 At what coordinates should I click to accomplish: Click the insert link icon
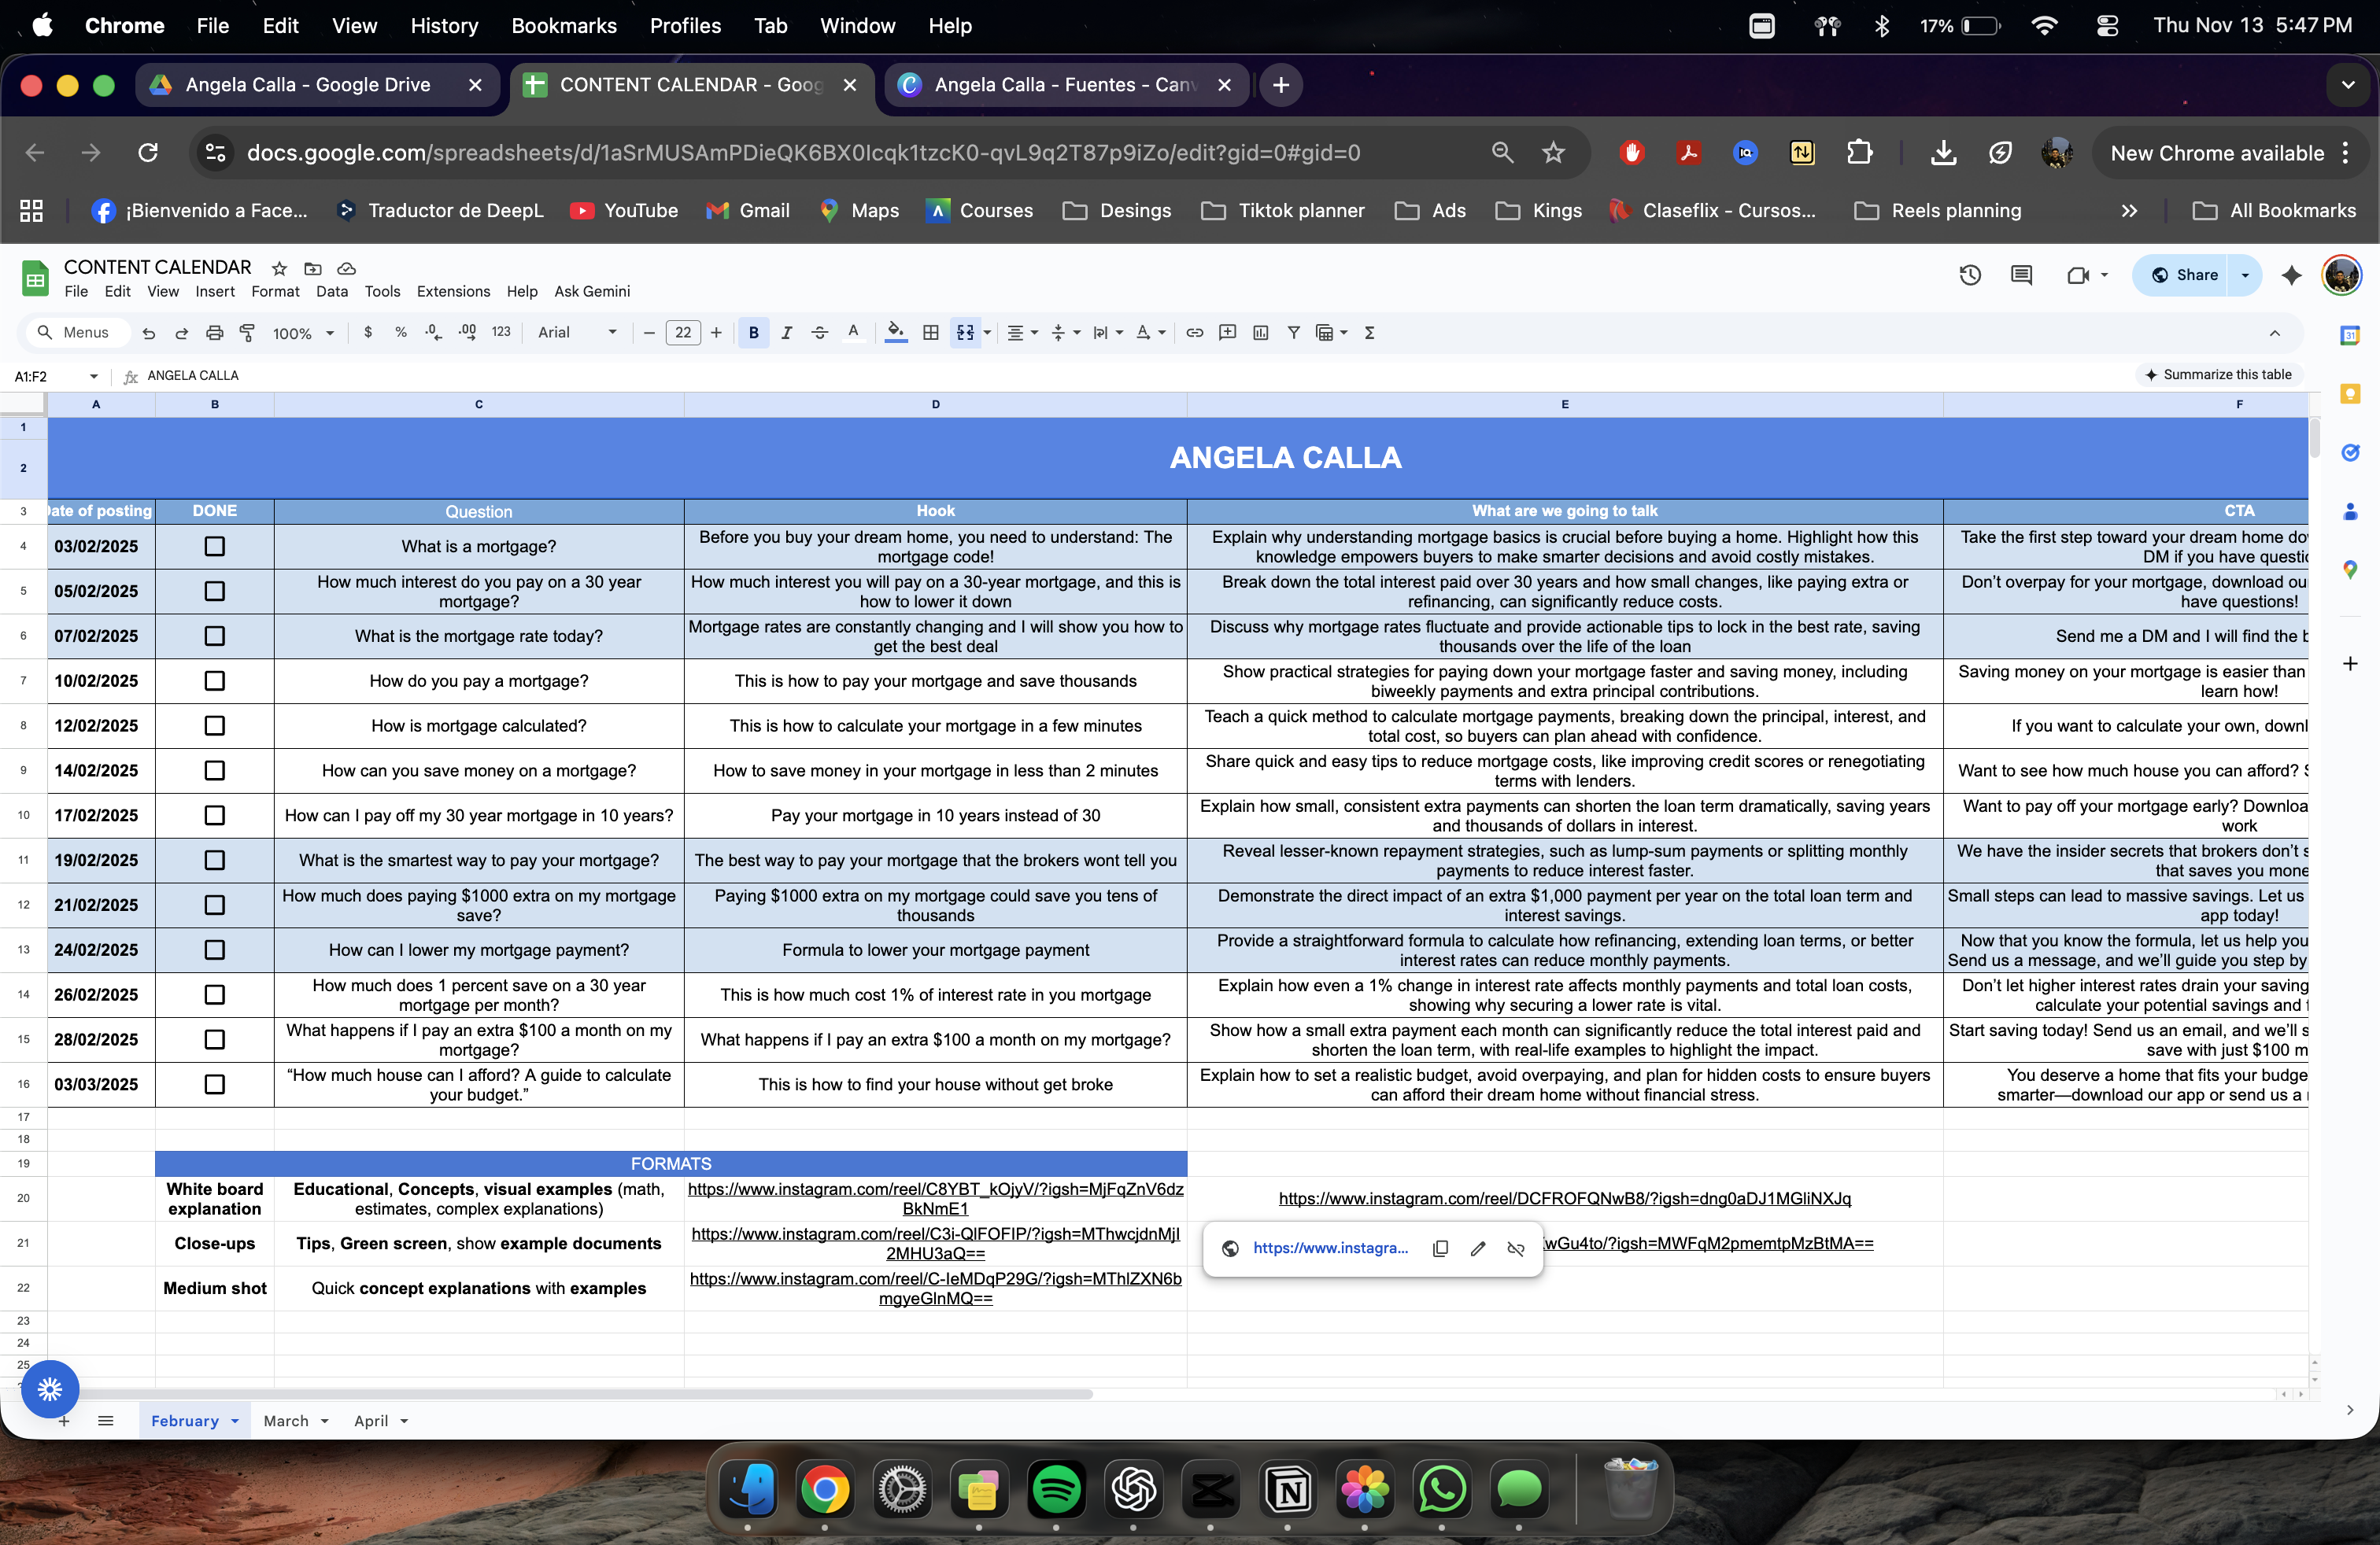tap(1194, 333)
